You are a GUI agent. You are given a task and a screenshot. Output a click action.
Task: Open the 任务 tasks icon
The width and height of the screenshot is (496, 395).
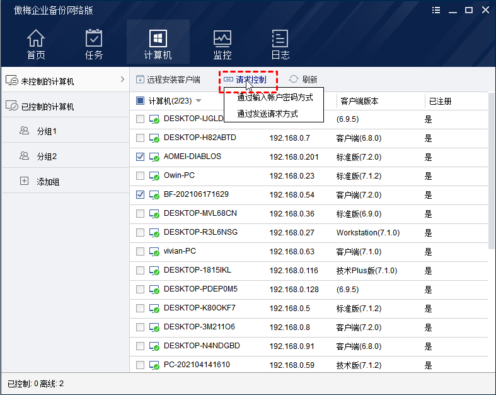94,38
